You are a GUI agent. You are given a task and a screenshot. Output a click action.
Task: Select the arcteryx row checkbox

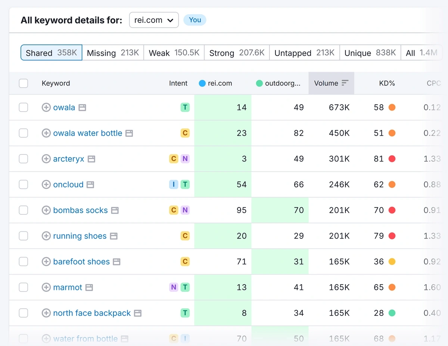coord(24,159)
